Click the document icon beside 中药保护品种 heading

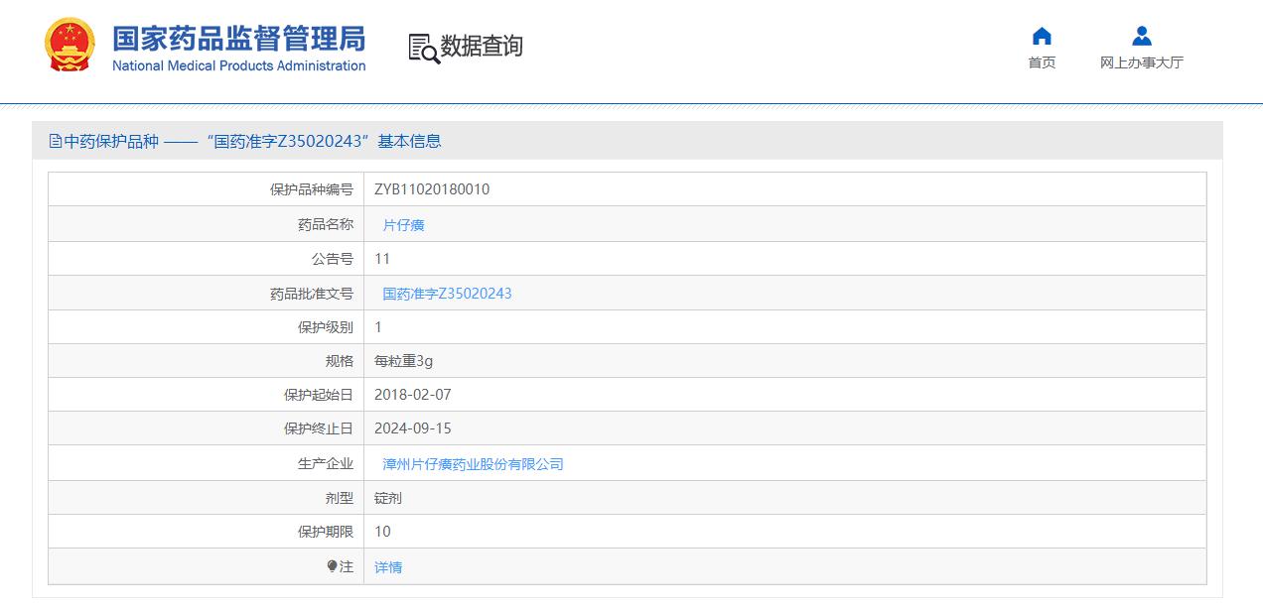point(57,141)
